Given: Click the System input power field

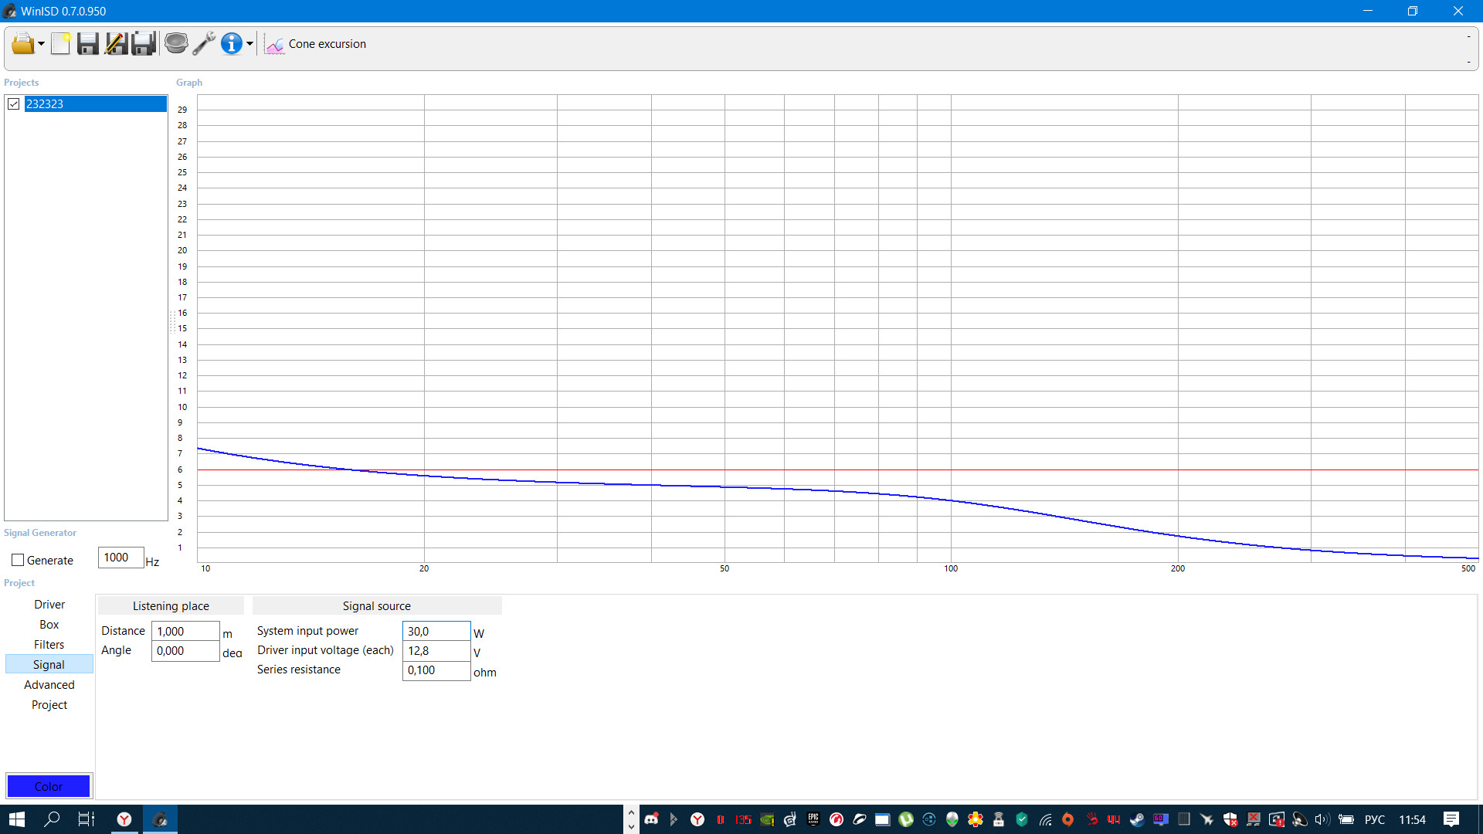Looking at the screenshot, I should pyautogui.click(x=436, y=632).
